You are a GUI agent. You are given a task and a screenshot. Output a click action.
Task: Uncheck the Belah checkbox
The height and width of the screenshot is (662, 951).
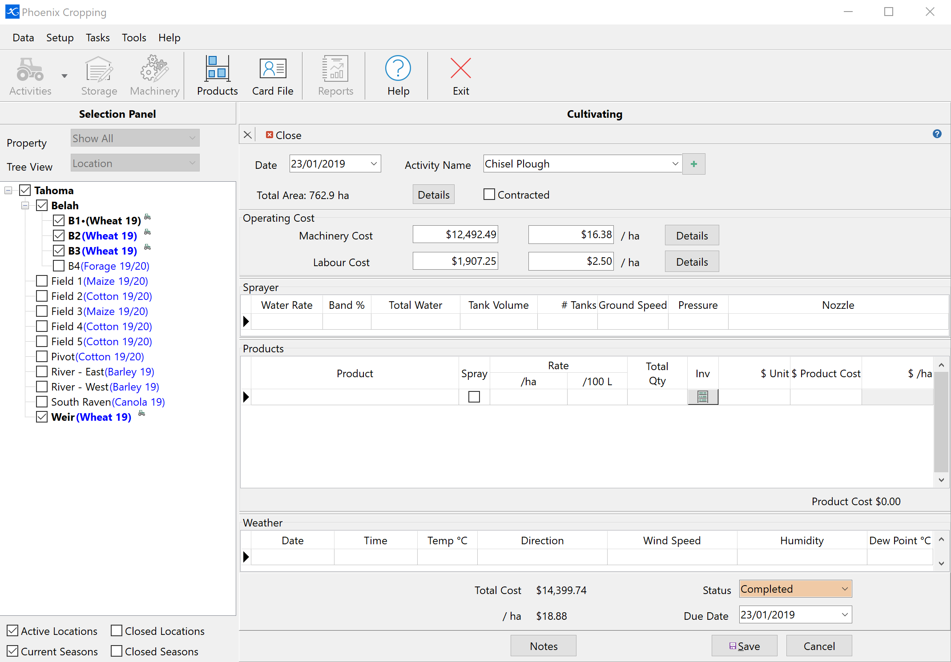point(42,206)
